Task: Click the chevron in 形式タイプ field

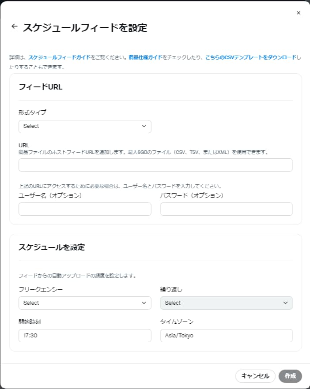Action: 144,126
